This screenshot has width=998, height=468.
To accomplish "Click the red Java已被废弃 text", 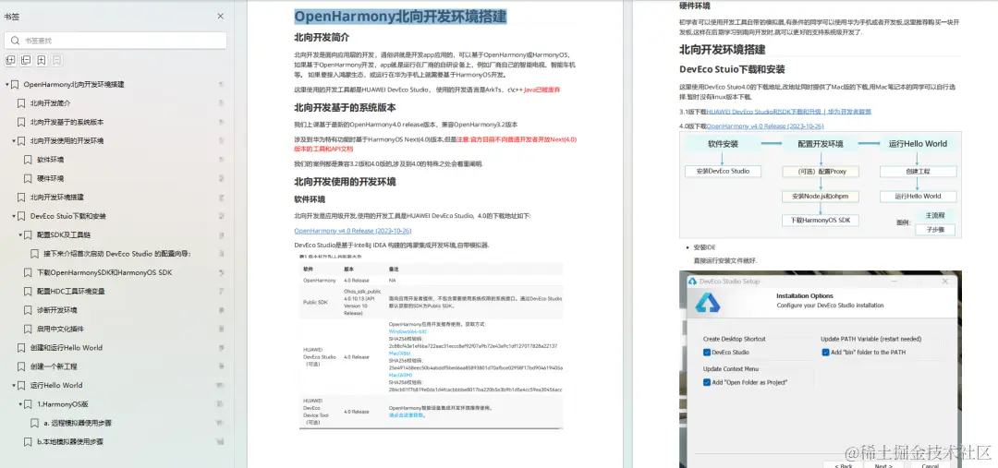I will click(542, 90).
